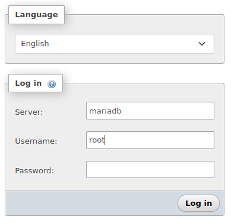Screen dimensions: 231x223
Task: Click the Password: label text
Action: pos(34,170)
